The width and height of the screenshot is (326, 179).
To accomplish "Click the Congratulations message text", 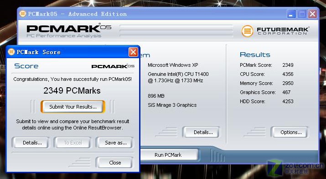I will coord(72,79).
